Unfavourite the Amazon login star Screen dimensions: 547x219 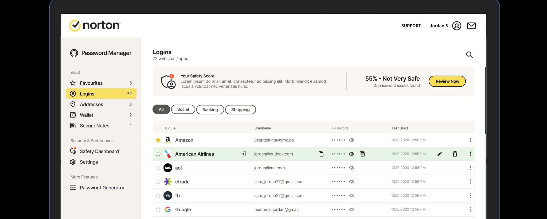158,140
